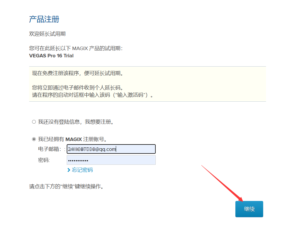Click the "您可在此延长以下 MAGIX 产品" sentence

tap(76, 48)
